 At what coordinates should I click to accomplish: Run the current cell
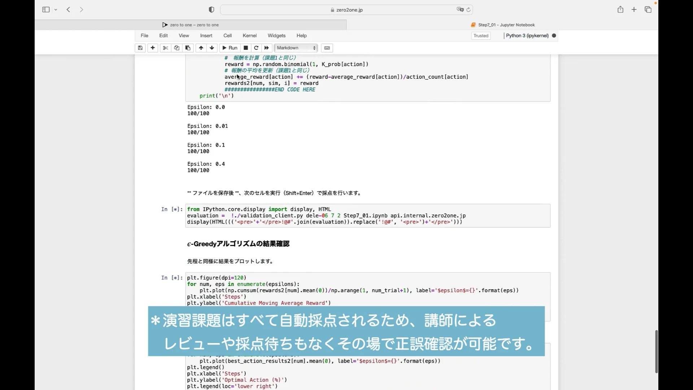coord(229,48)
